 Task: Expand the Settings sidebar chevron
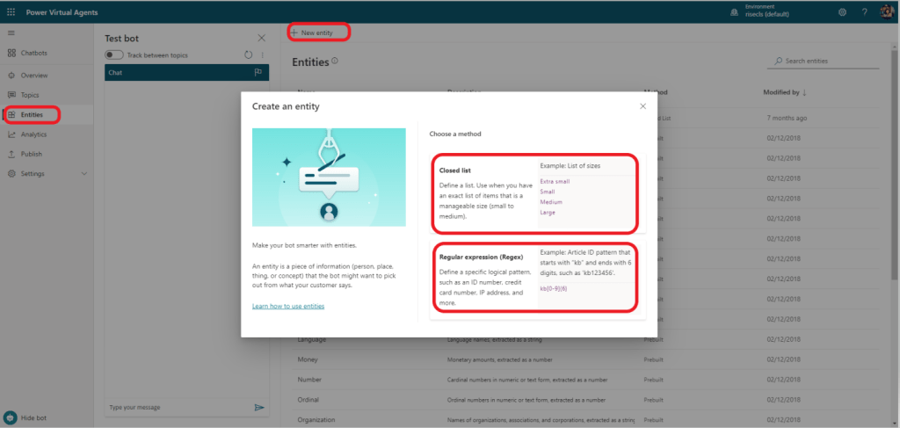point(84,174)
